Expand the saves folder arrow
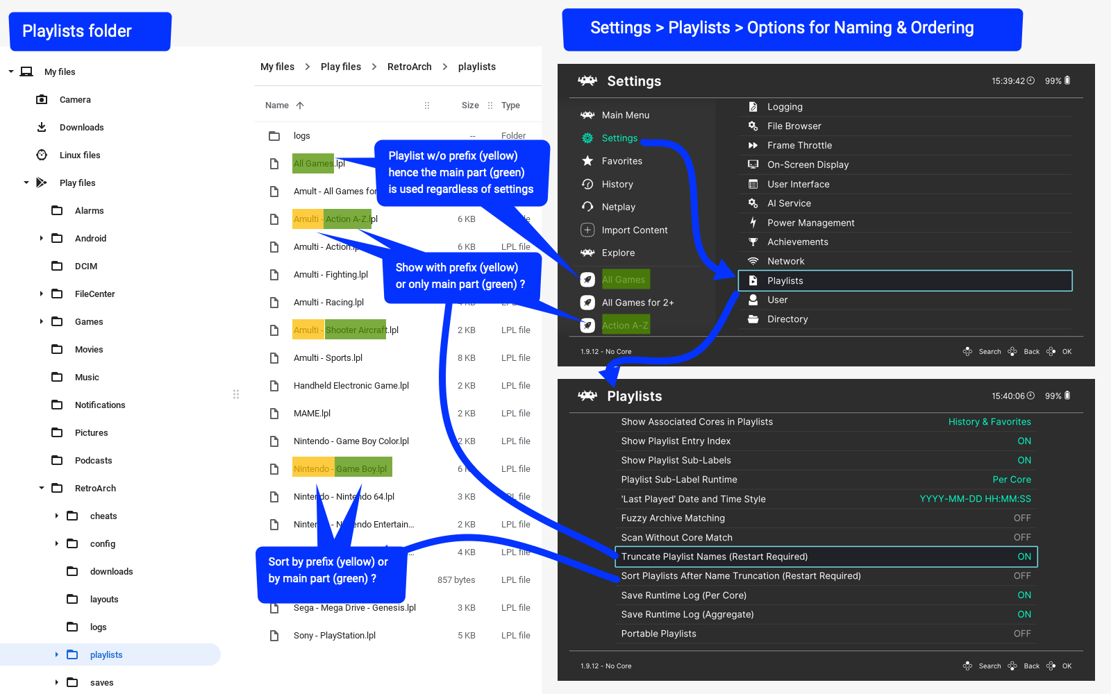1111x694 pixels. pos(57,682)
